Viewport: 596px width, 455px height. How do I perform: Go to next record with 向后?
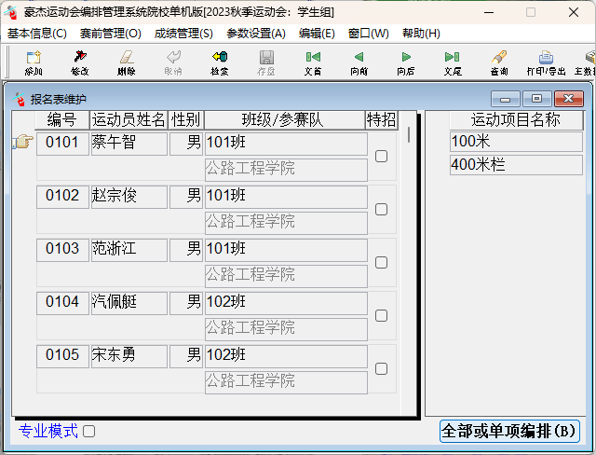tap(406, 62)
